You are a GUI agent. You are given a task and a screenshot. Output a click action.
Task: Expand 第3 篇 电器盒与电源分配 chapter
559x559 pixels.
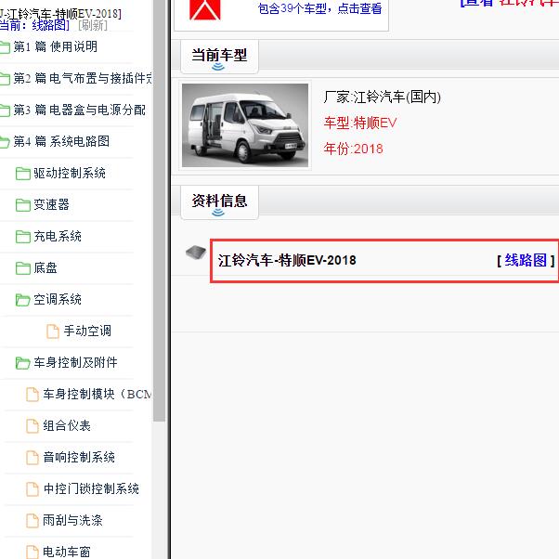pos(80,110)
